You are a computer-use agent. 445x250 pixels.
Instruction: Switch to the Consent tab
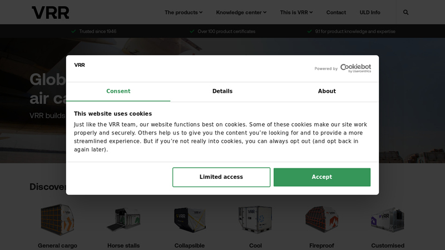pyautogui.click(x=118, y=92)
